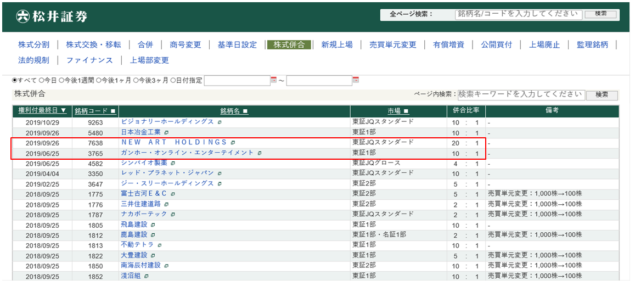Focus the ページ内検索 keyword input
This screenshot has width=635, height=286.
click(x=521, y=95)
